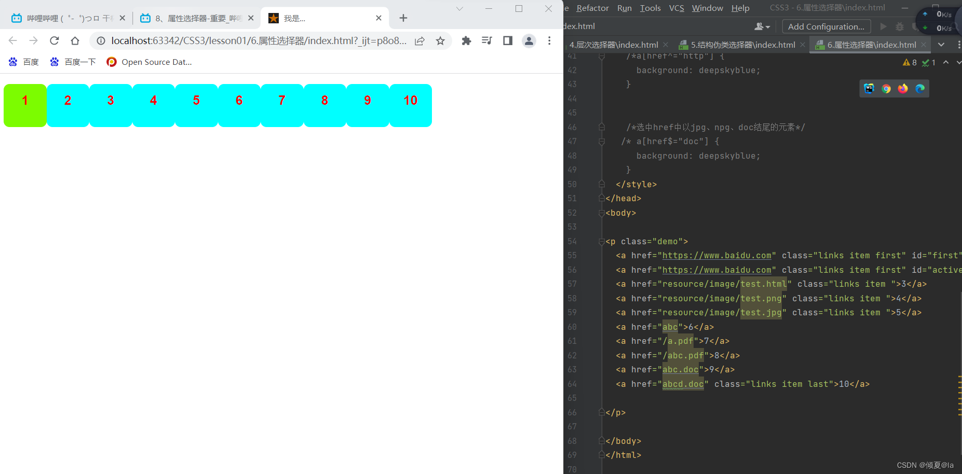The height and width of the screenshot is (474, 962).
Task: Share this page via address bar icon
Action: [419, 40]
